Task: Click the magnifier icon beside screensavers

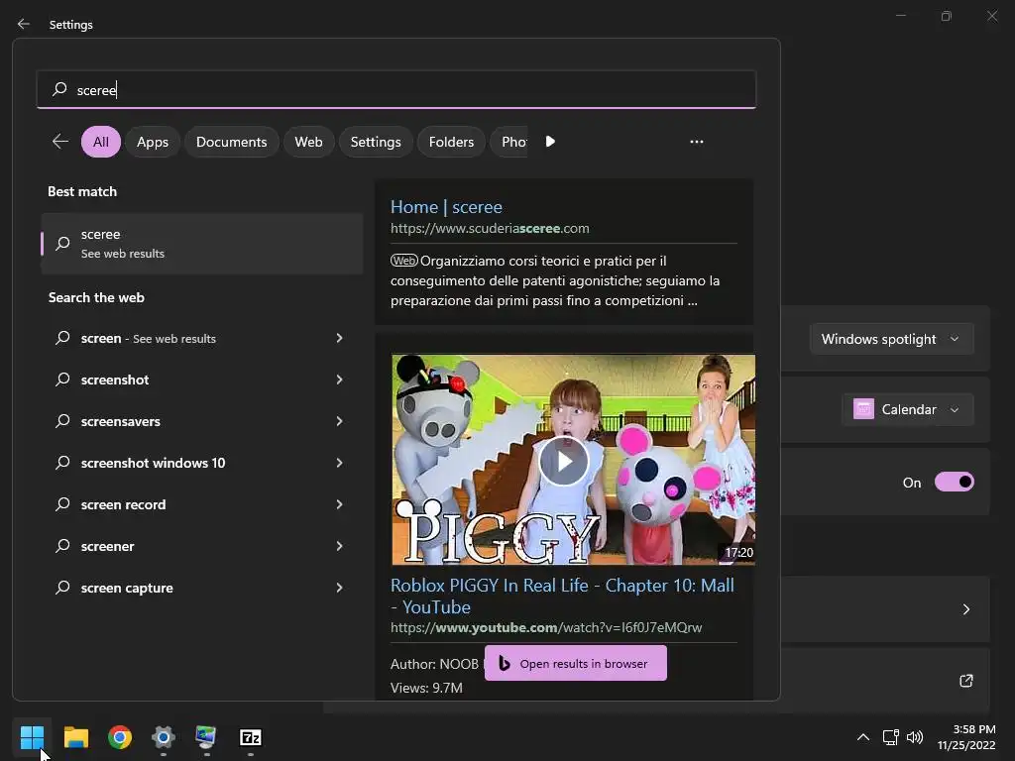Action: point(62,420)
